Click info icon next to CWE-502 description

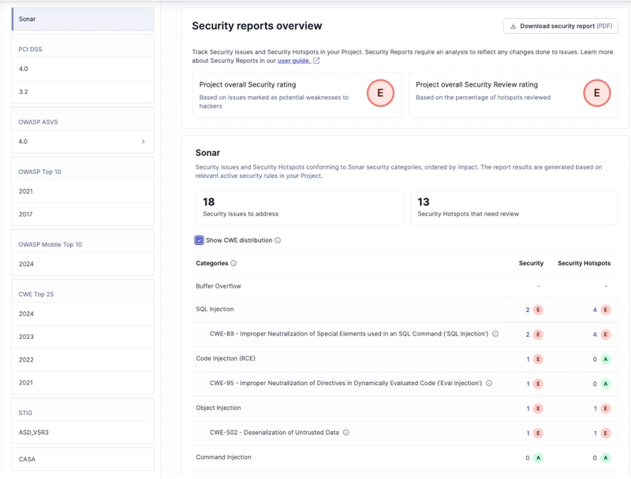[x=346, y=433]
